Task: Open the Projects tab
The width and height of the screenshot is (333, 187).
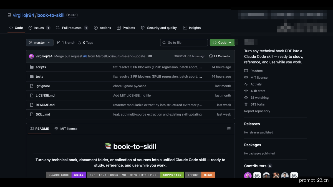Action: pyautogui.click(x=126, y=28)
